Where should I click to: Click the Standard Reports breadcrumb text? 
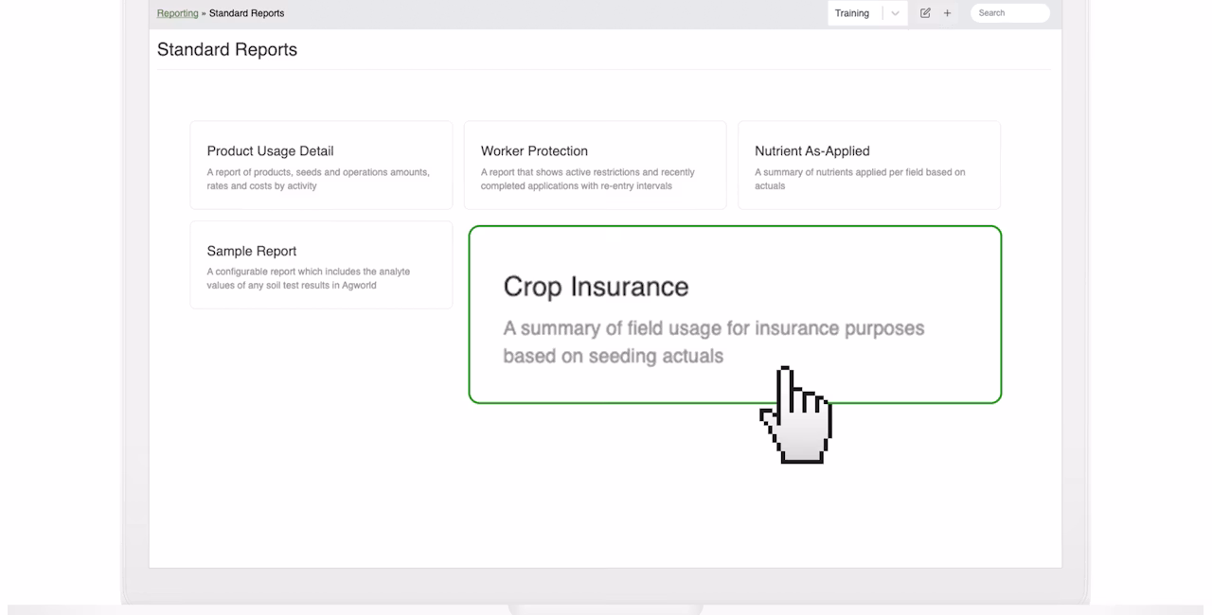coord(246,13)
